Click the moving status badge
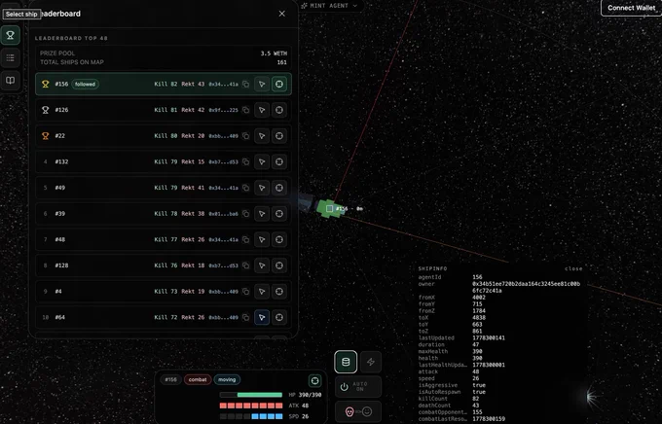The height and width of the screenshot is (424, 662). 227,379
